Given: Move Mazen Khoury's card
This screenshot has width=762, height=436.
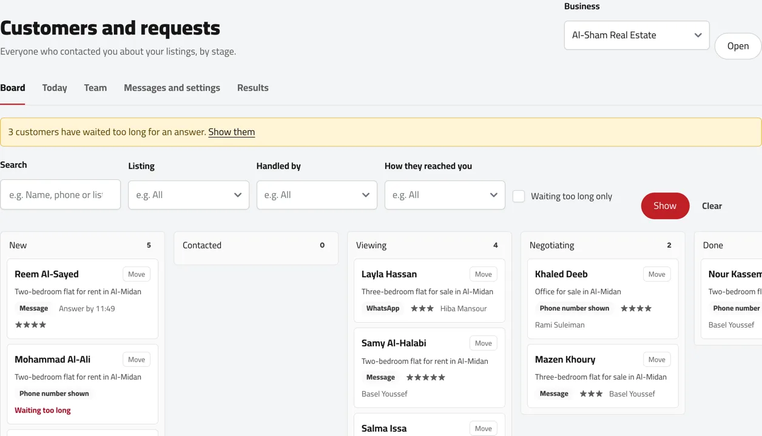Looking at the screenshot, I should tap(657, 360).
